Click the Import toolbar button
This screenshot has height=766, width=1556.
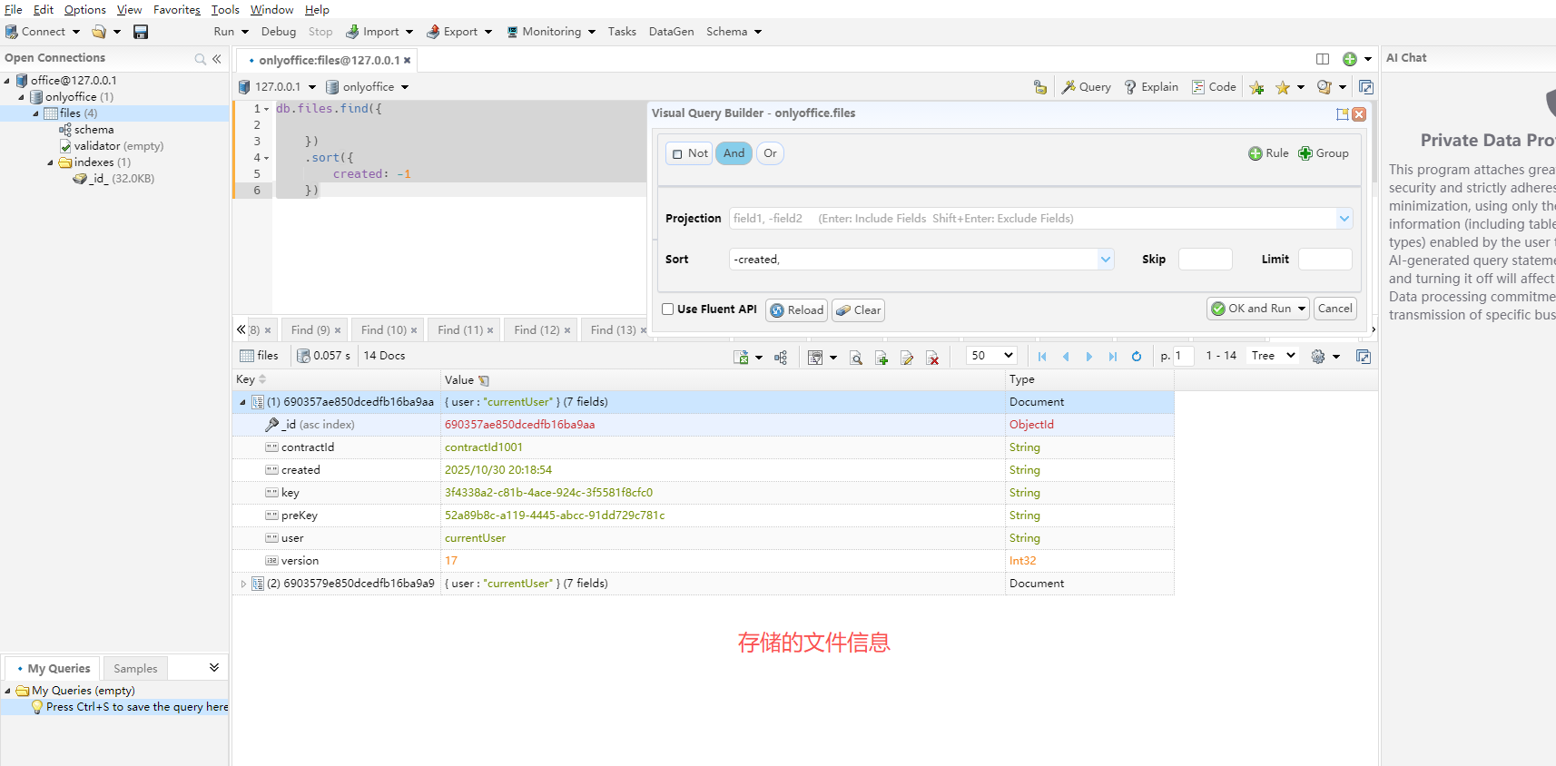click(x=379, y=32)
